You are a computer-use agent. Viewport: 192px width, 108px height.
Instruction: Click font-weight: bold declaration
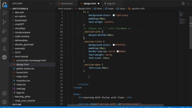[100, 55]
